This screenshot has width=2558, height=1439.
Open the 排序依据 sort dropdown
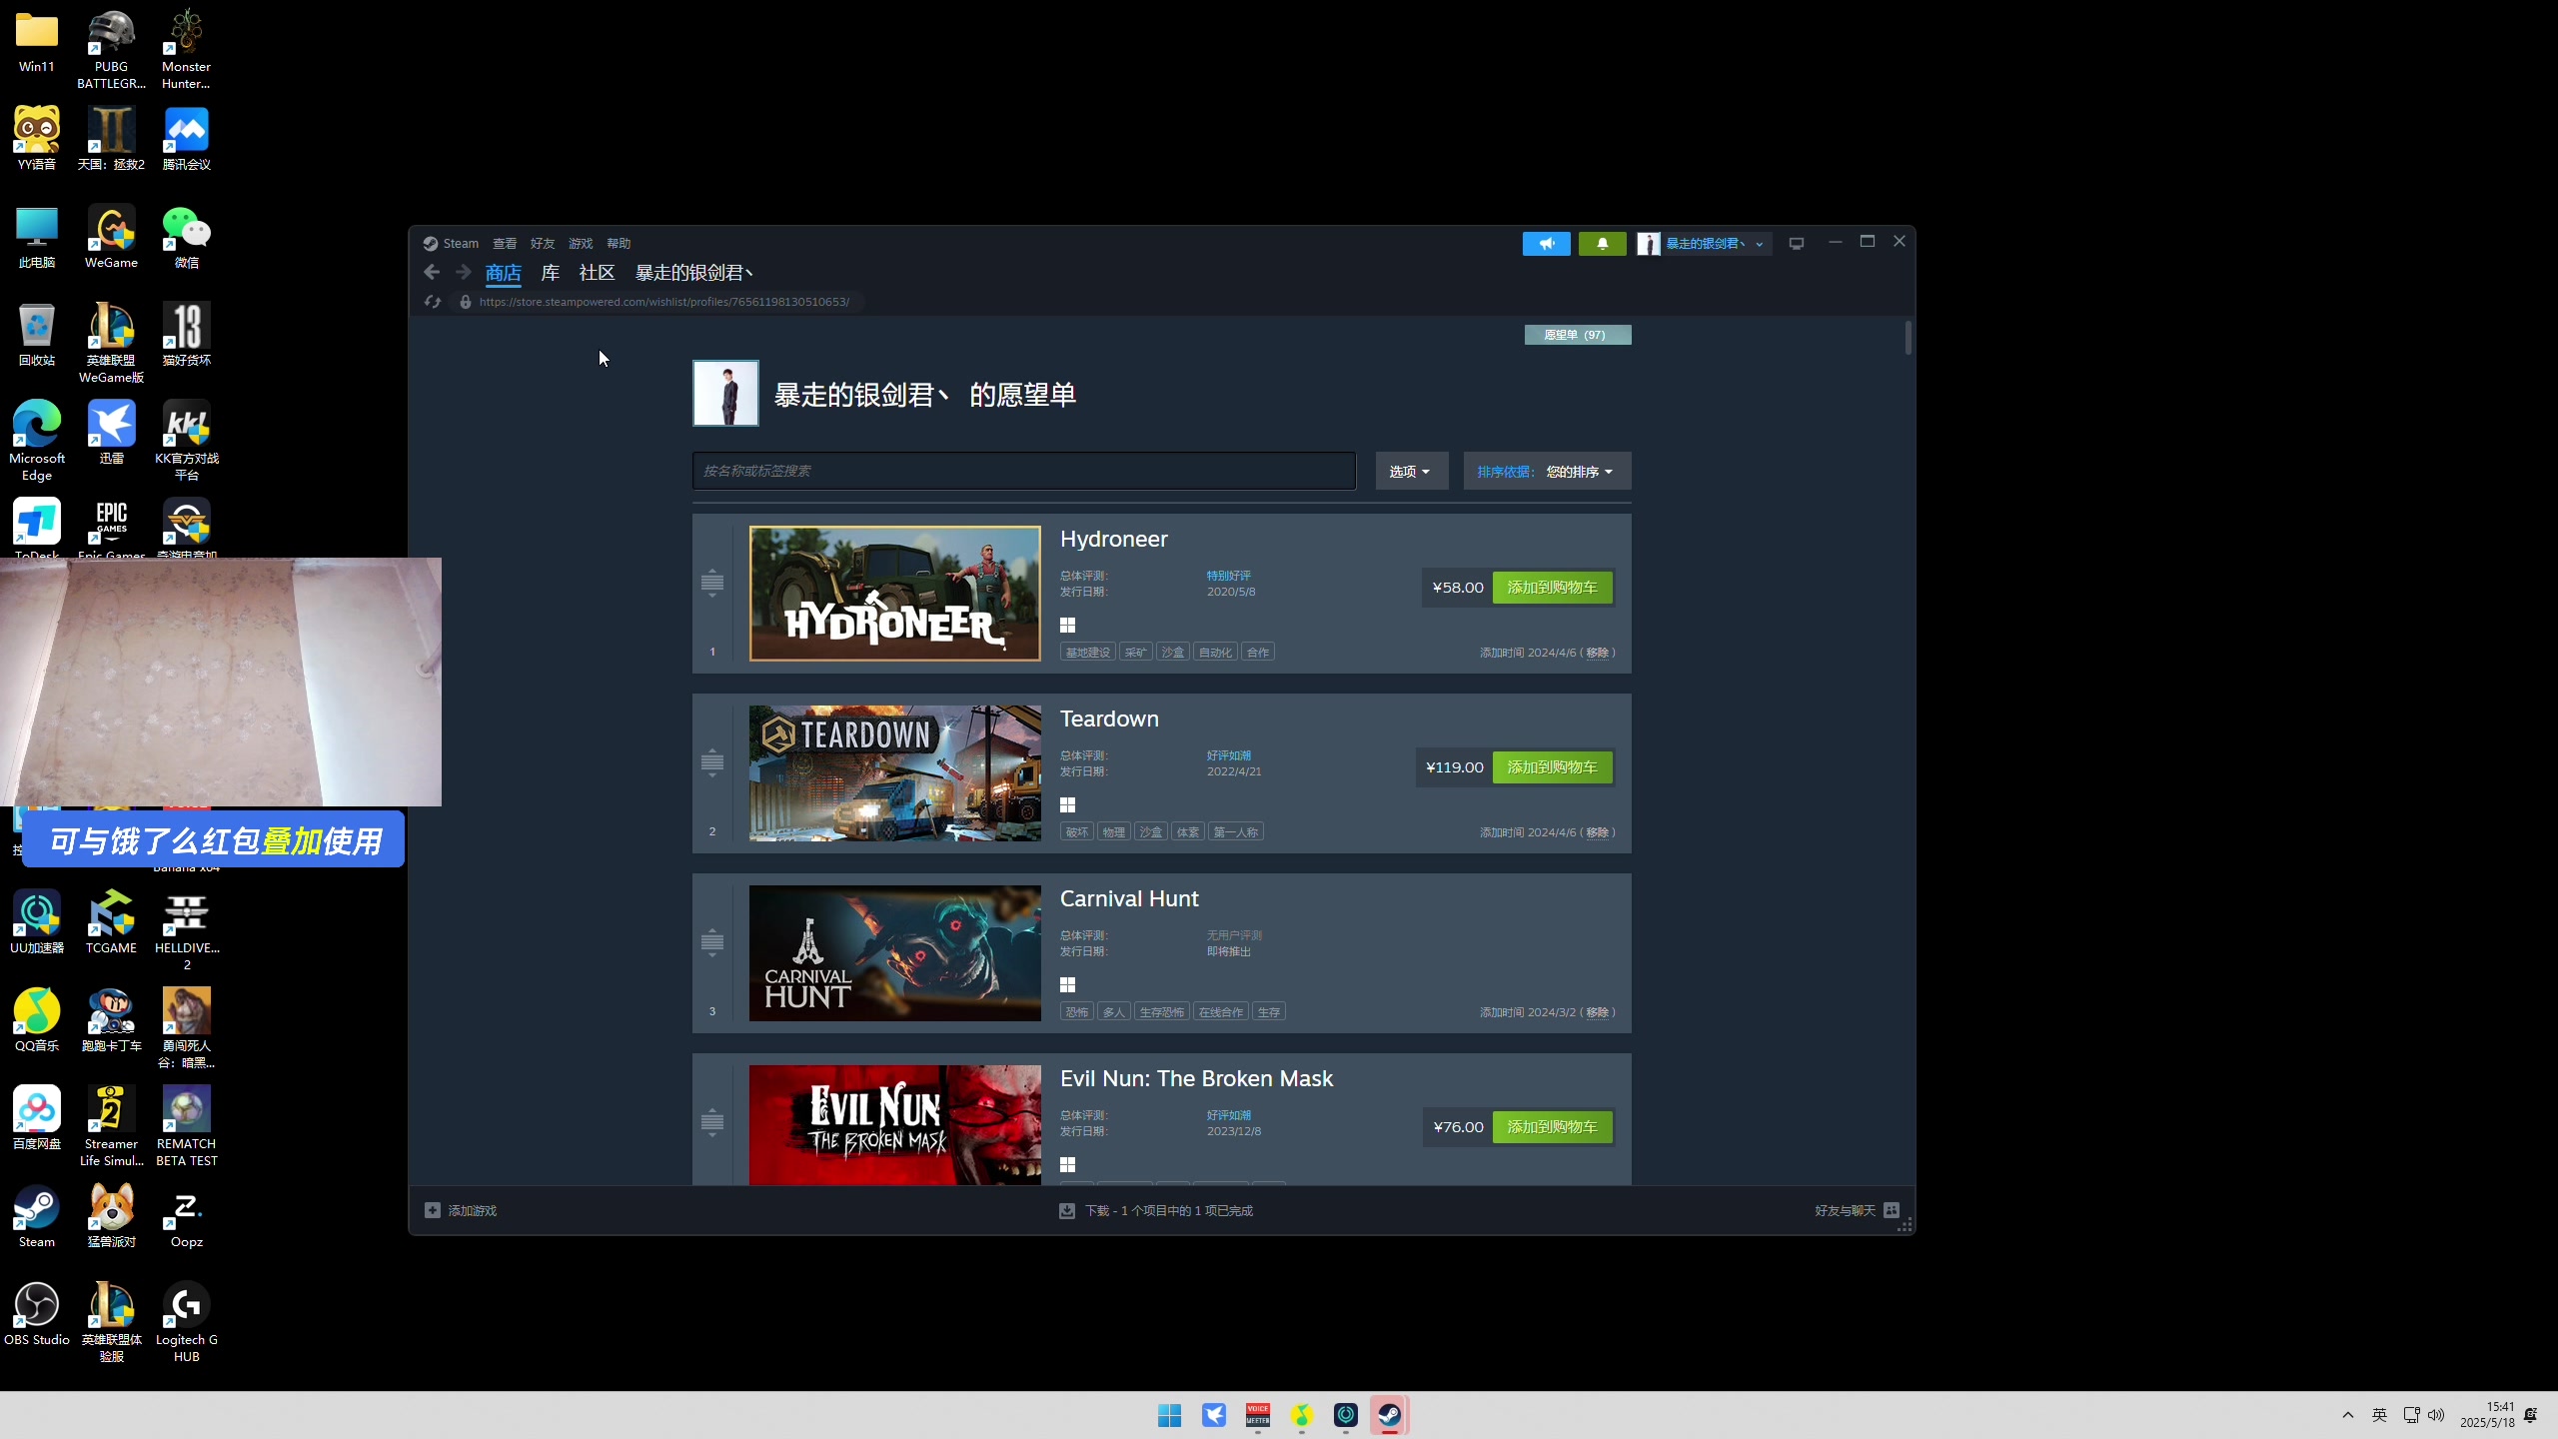coord(1547,471)
